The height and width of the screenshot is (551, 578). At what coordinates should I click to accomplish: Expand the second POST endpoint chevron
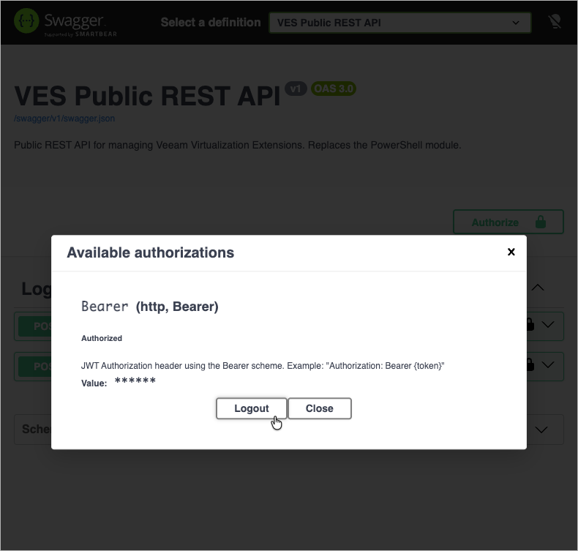point(548,364)
